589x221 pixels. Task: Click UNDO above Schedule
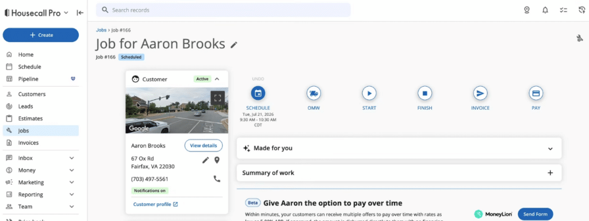pyautogui.click(x=258, y=79)
